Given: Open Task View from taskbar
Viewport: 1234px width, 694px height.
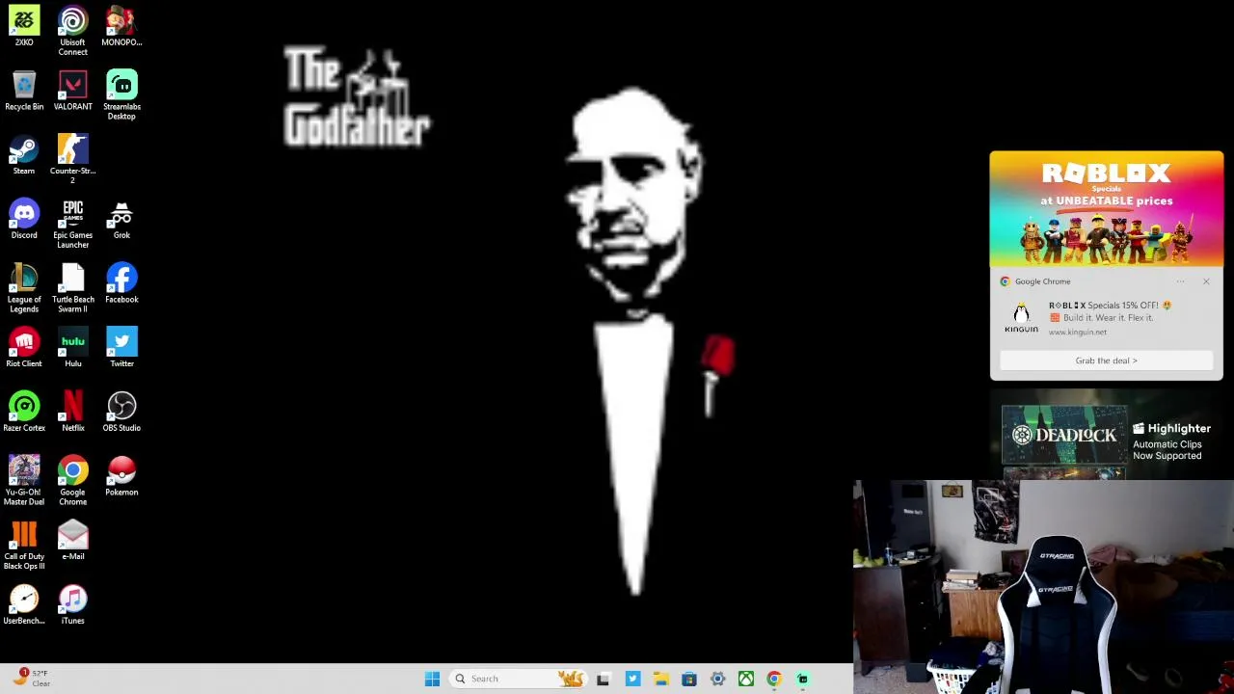Looking at the screenshot, I should tap(604, 679).
